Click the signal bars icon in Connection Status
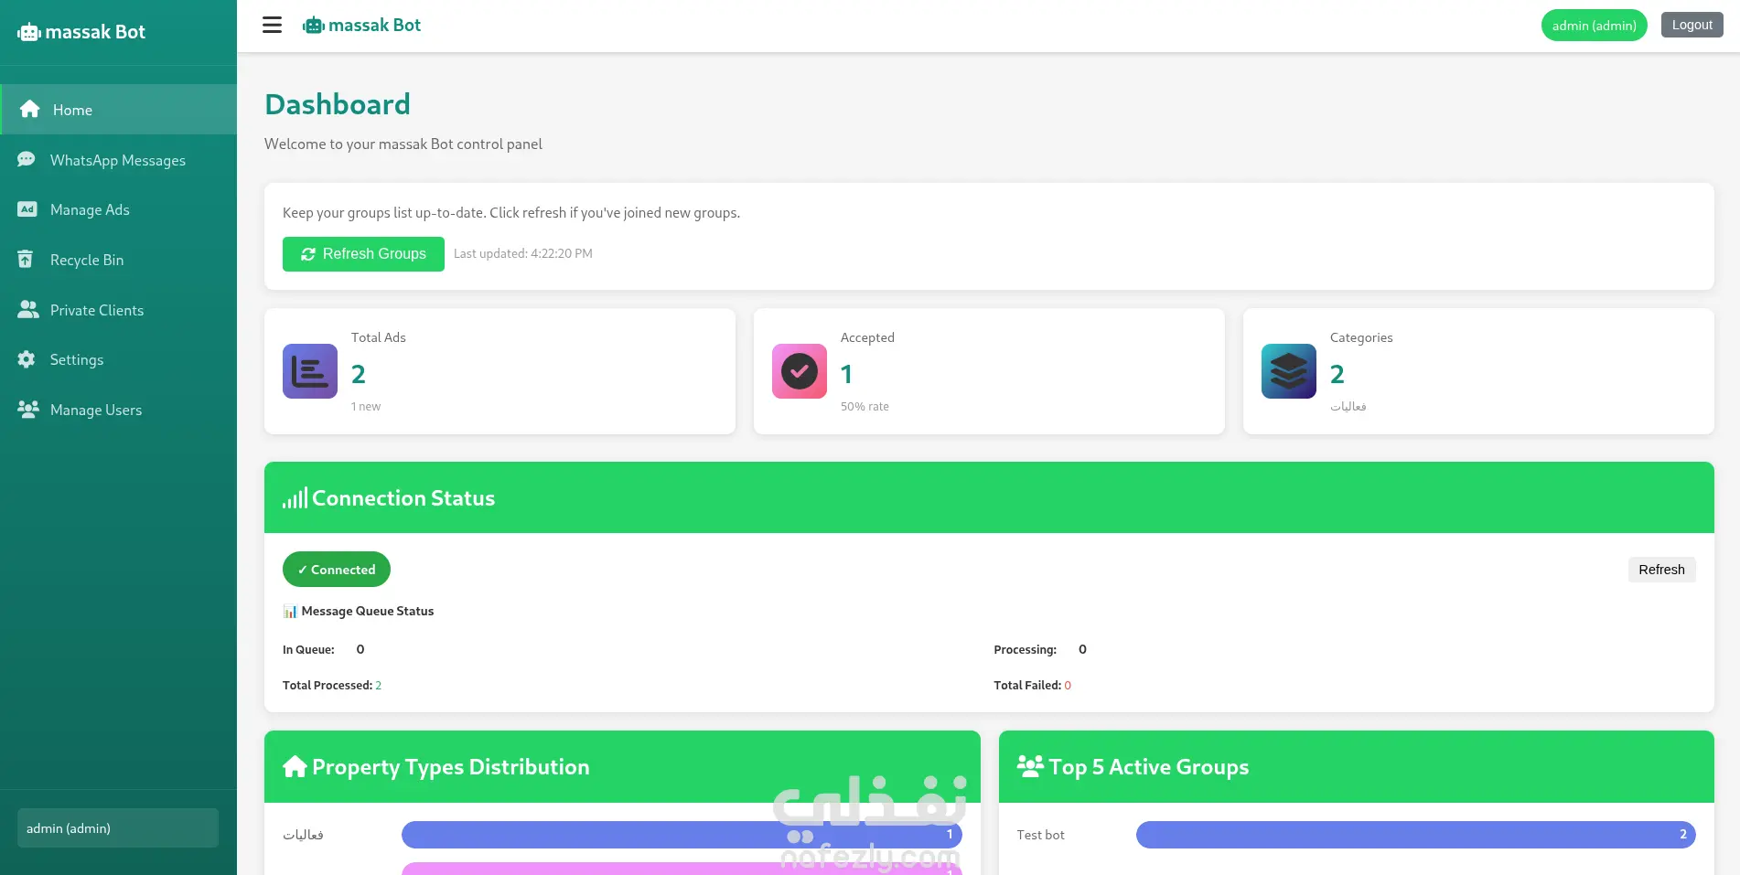 point(295,498)
